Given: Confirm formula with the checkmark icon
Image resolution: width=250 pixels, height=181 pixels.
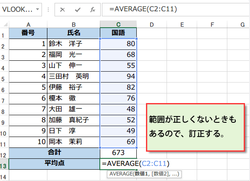Looking at the screenshot, I should 78,10.
